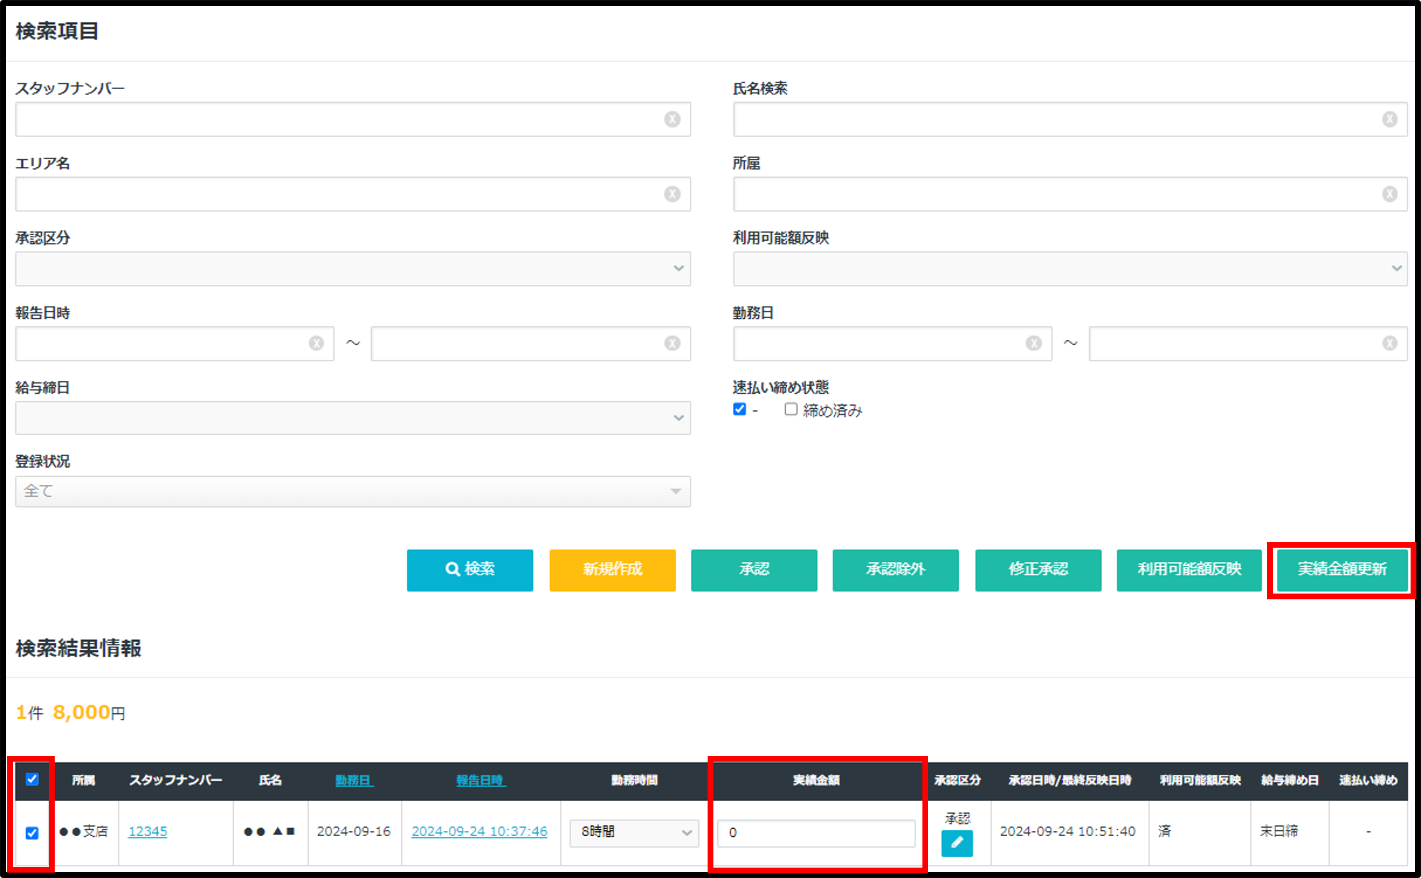The image size is (1421, 878).
Task: Uncheck the select-all checkbox in table header
Action: pyautogui.click(x=33, y=779)
